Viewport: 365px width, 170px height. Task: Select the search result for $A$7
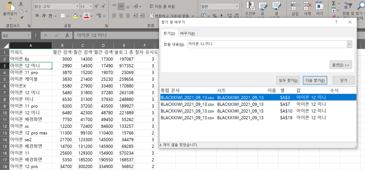click(x=258, y=104)
